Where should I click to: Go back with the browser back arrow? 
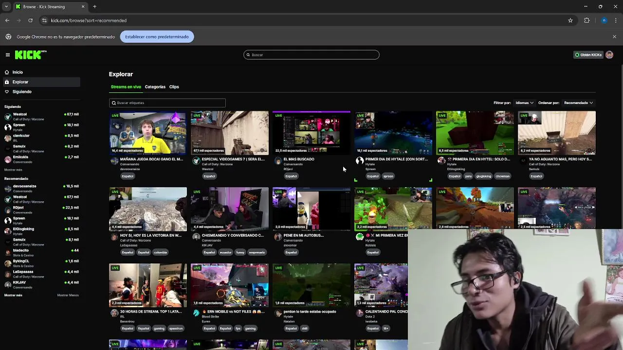coord(7,20)
